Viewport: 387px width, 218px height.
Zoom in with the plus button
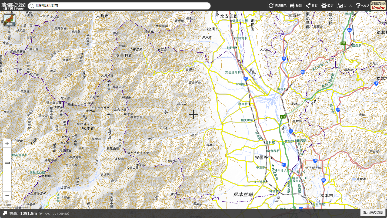pyautogui.click(x=7, y=143)
